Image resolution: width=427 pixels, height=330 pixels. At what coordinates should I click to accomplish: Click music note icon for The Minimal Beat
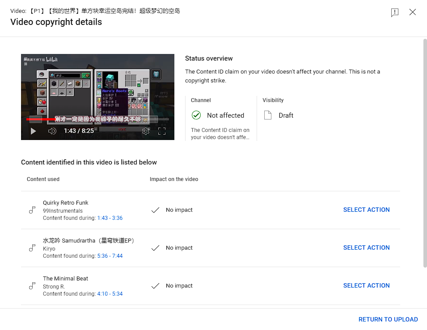[x=32, y=286]
